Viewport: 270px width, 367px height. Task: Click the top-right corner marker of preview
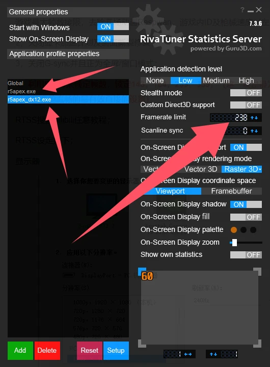point(257,272)
